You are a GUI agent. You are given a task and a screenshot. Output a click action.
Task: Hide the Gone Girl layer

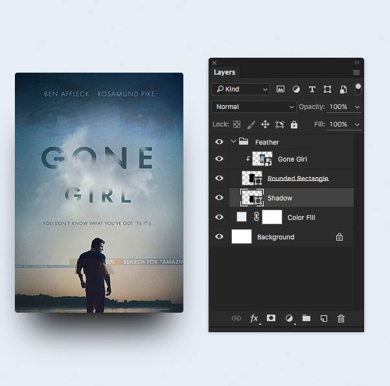[219, 159]
